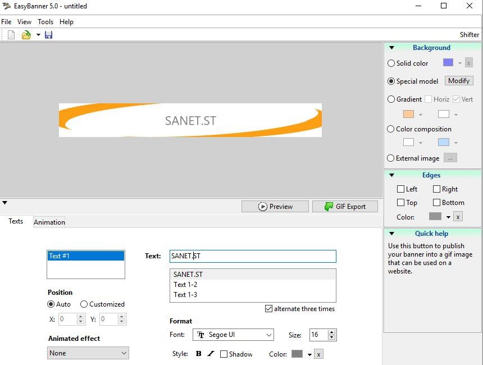
Task: Click the solid color reset x button
Action: point(468,63)
